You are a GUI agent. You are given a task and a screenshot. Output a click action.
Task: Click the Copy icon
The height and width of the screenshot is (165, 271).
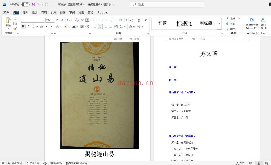15,24
